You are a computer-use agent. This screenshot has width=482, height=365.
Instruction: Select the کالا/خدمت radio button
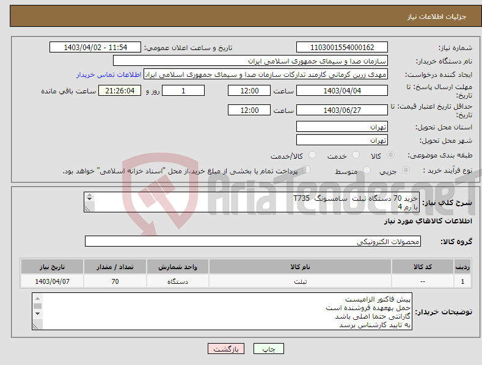coord(312,155)
